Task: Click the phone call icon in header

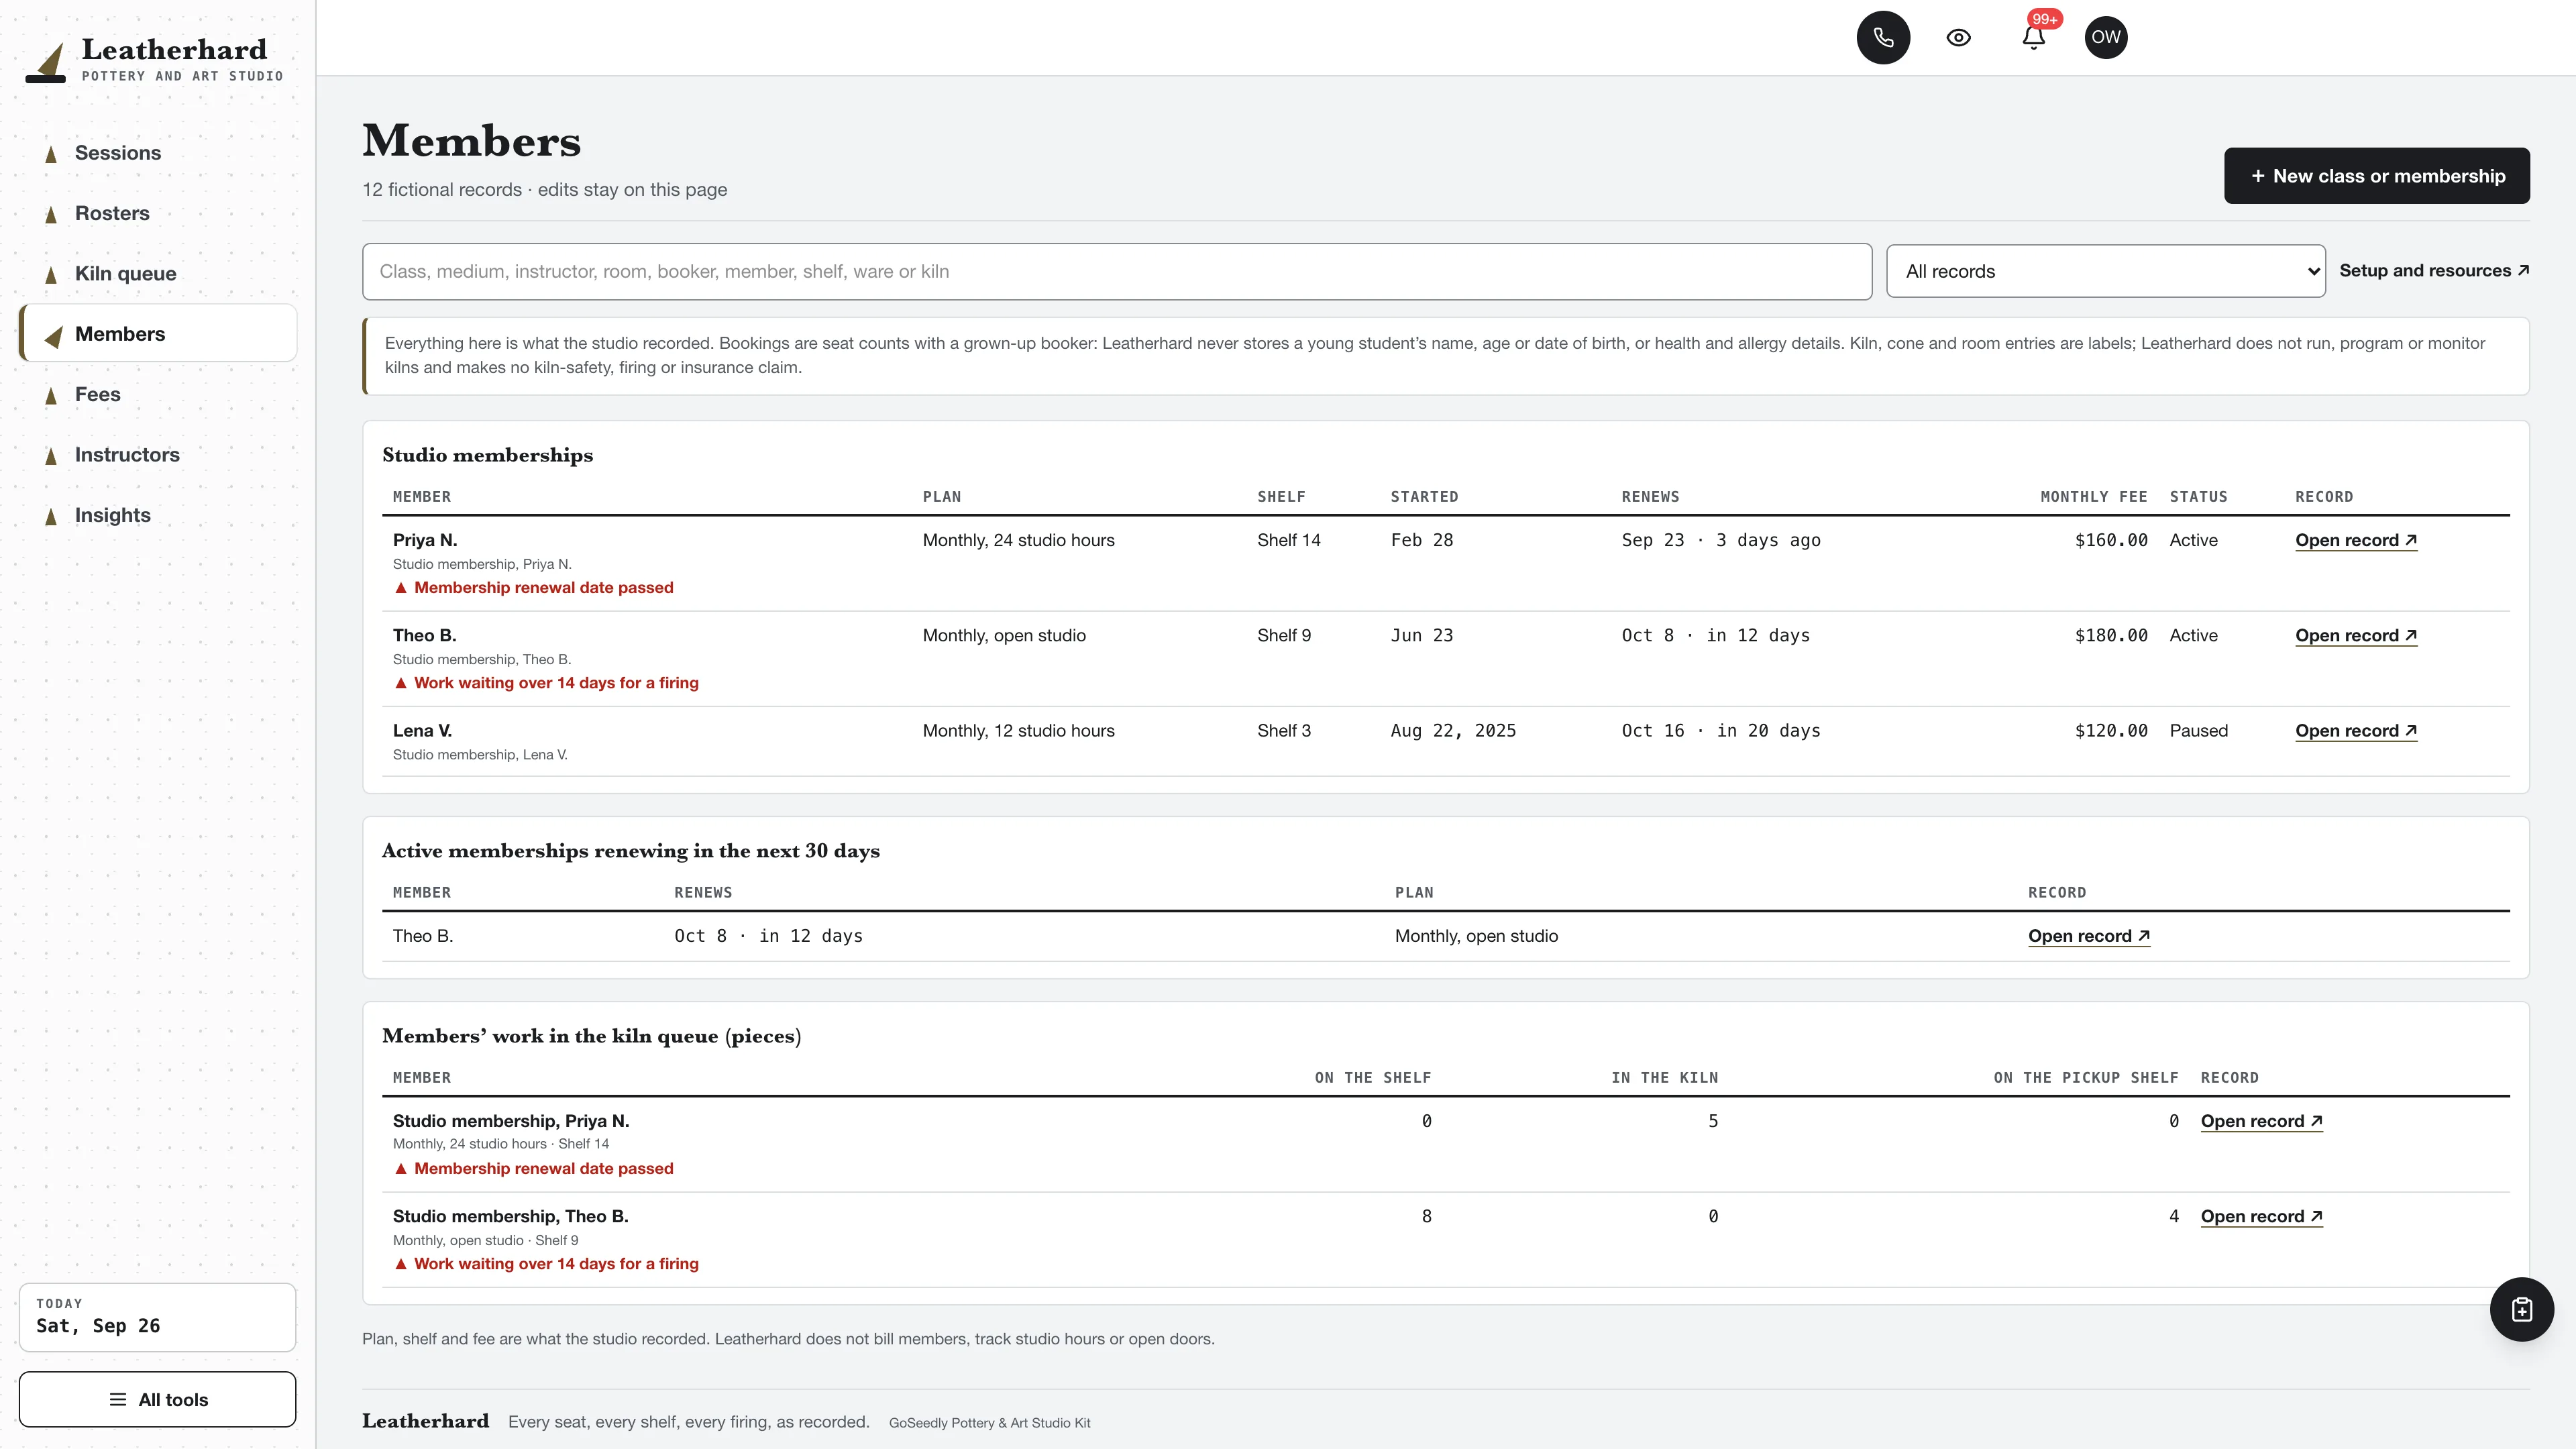Action: click(1883, 37)
